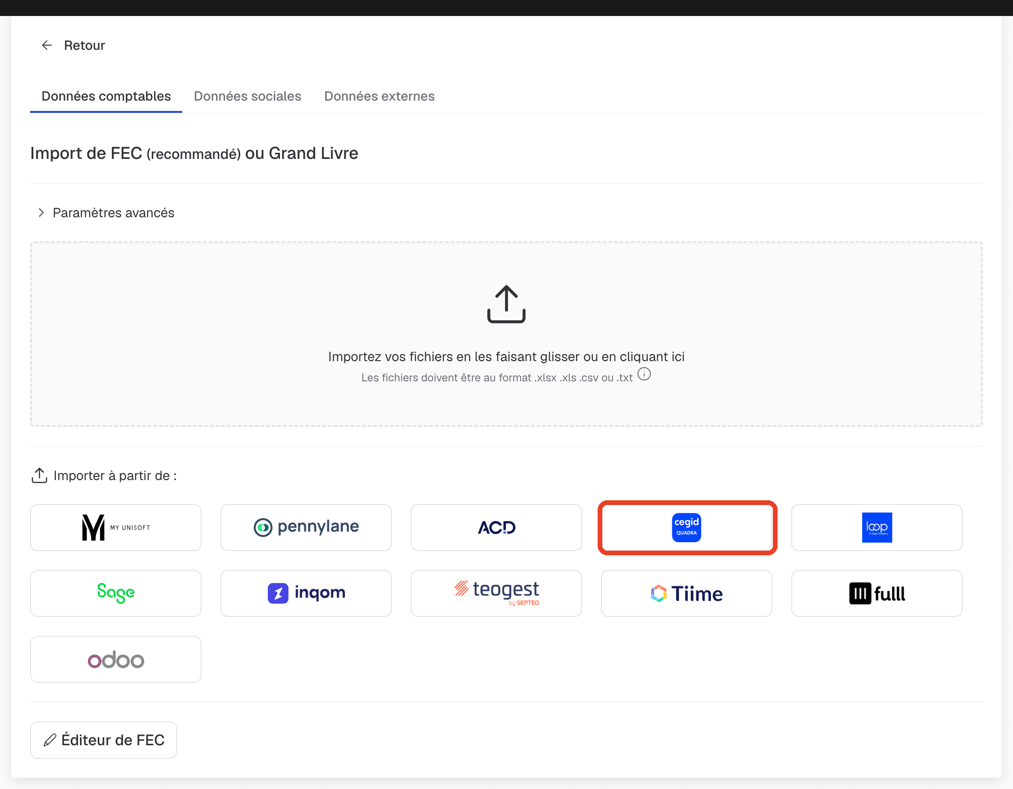Image resolution: width=1013 pixels, height=789 pixels.
Task: Click the 'Importer à partir de' label
Action: click(115, 476)
